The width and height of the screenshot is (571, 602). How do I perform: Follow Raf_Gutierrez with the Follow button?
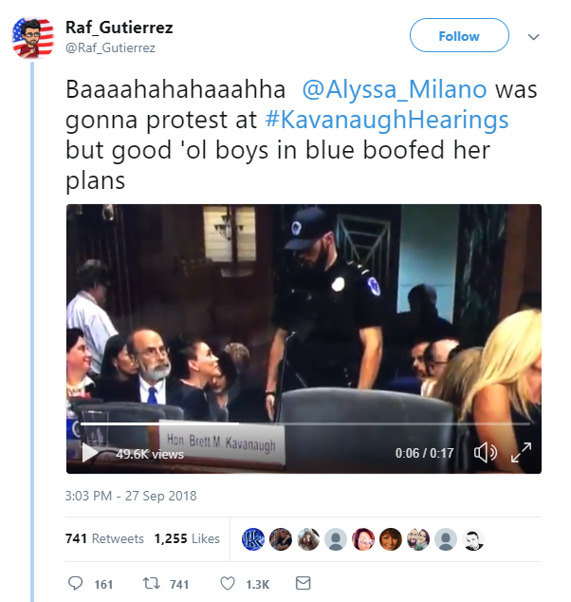459,36
